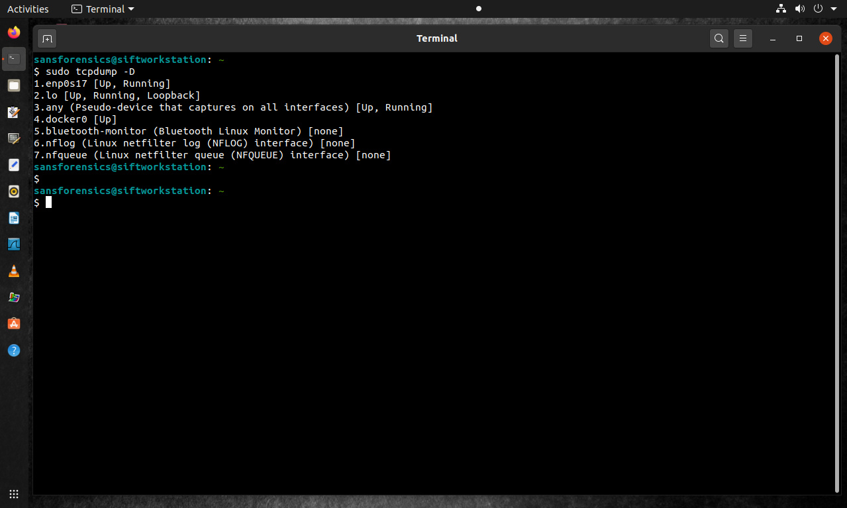The width and height of the screenshot is (847, 508).
Task: Click the volume speaker icon
Action: (799, 9)
